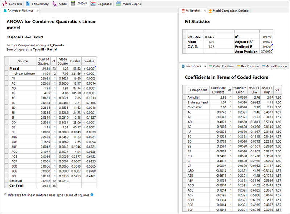Click the blue help icon after footnote
This screenshot has width=290, height=214.
(x=92, y=195)
